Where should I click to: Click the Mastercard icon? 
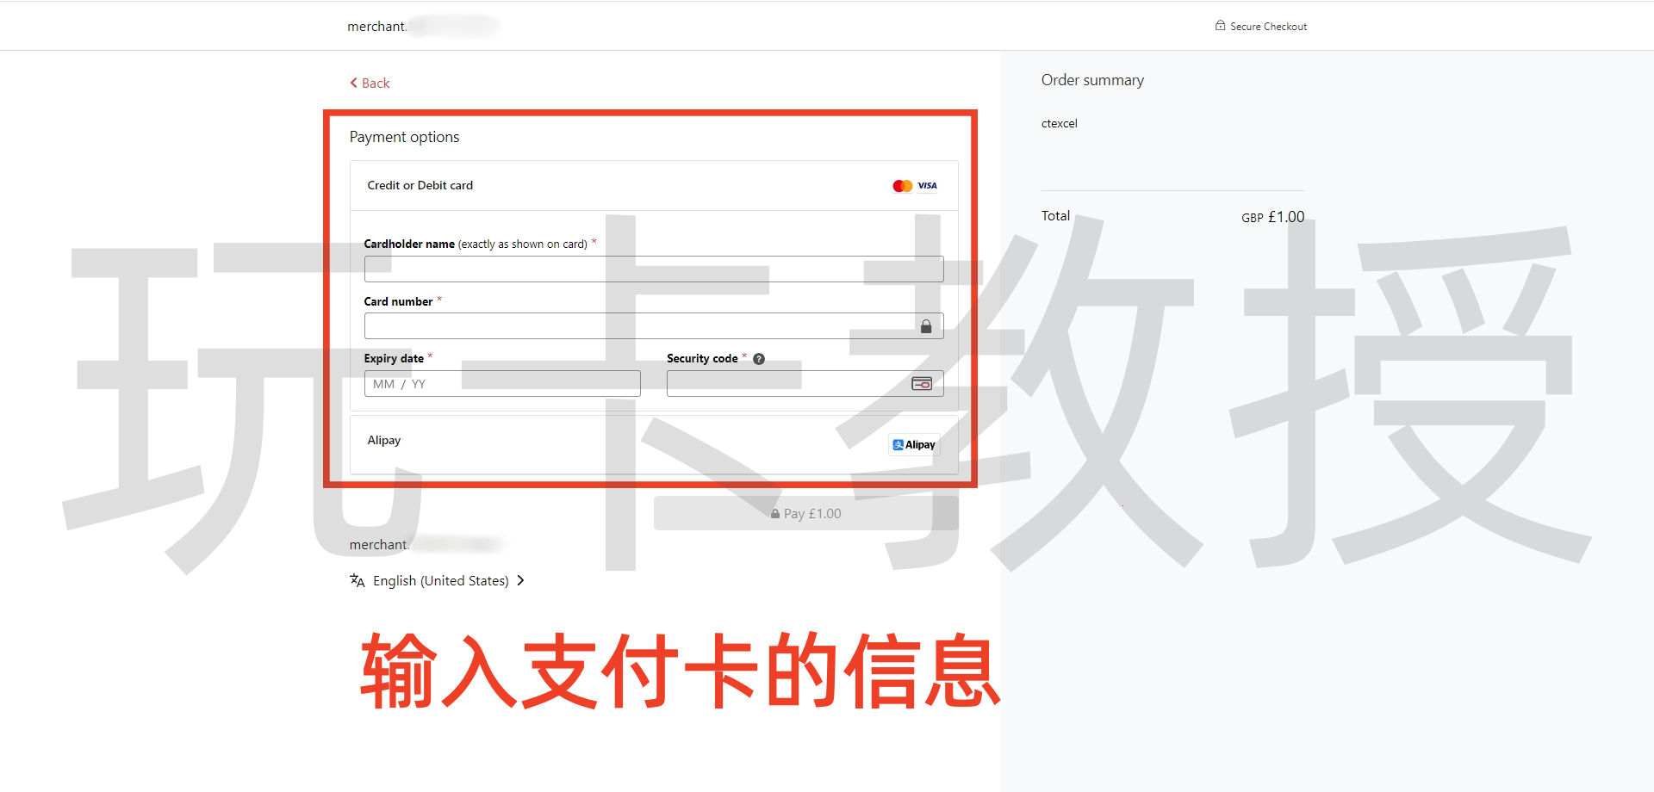pyautogui.click(x=901, y=185)
